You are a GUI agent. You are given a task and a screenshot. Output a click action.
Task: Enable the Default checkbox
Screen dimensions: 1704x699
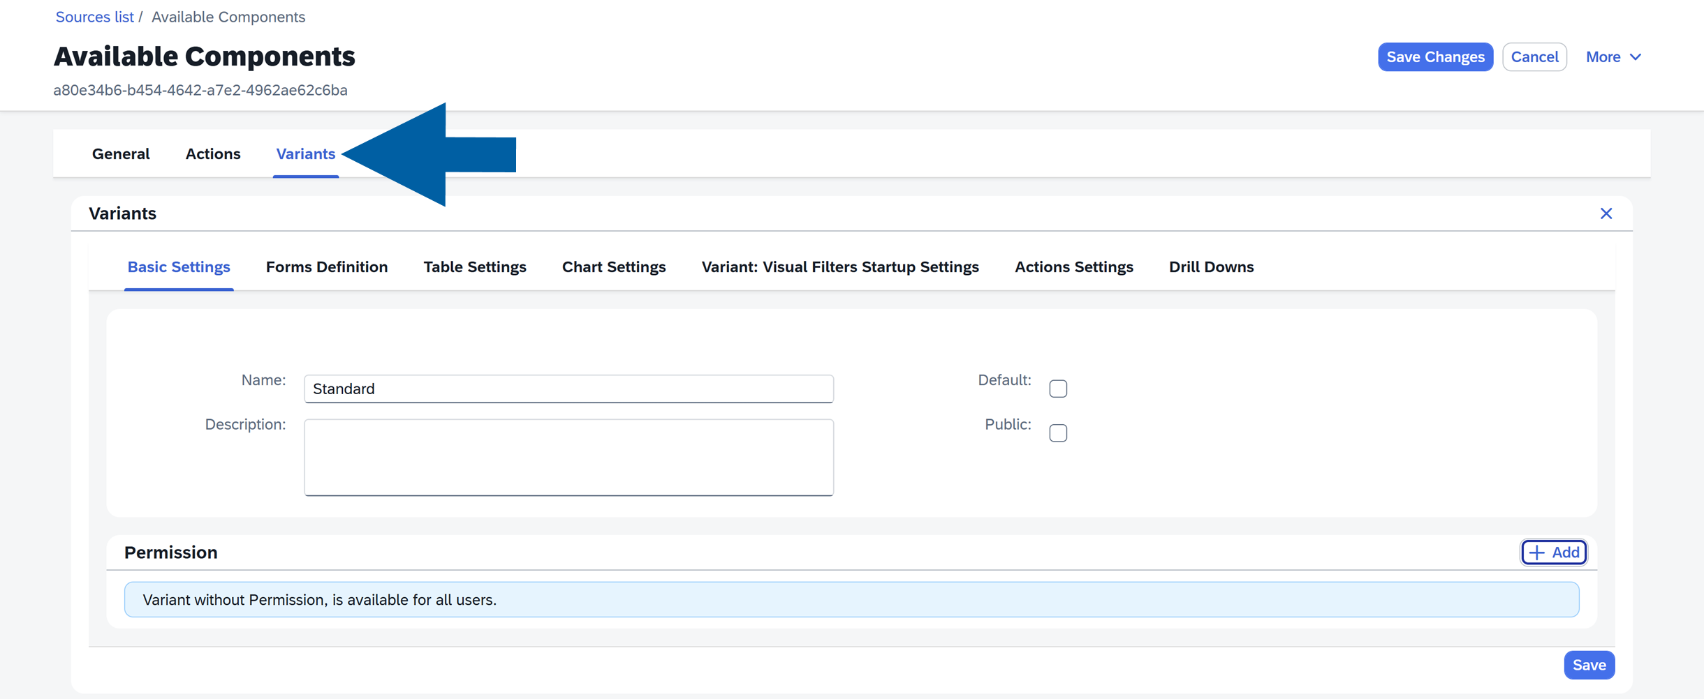(x=1057, y=389)
